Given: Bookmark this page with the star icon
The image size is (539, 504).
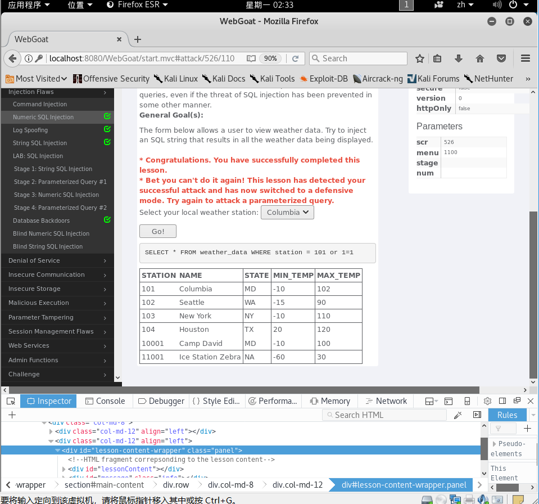Looking at the screenshot, I should 419,58.
